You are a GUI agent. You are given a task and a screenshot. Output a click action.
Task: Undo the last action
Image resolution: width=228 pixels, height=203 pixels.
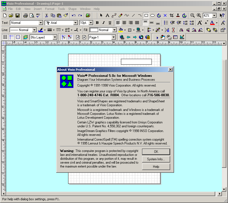pos(74,16)
